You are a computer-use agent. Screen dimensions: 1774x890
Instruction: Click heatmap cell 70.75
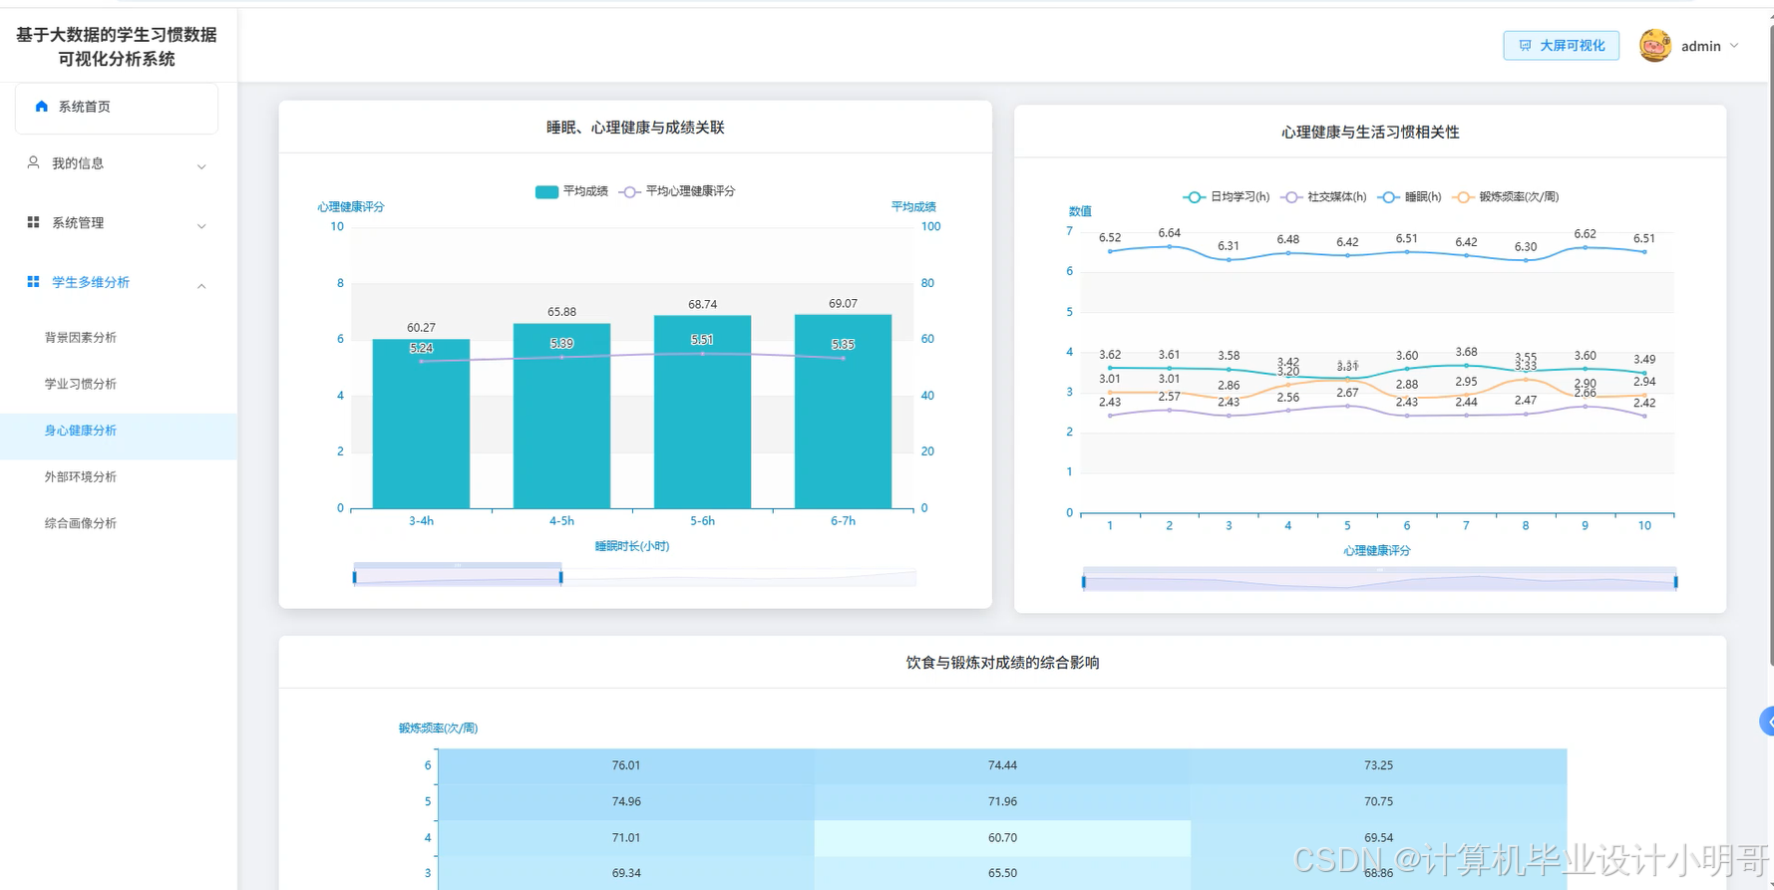coord(1378,801)
